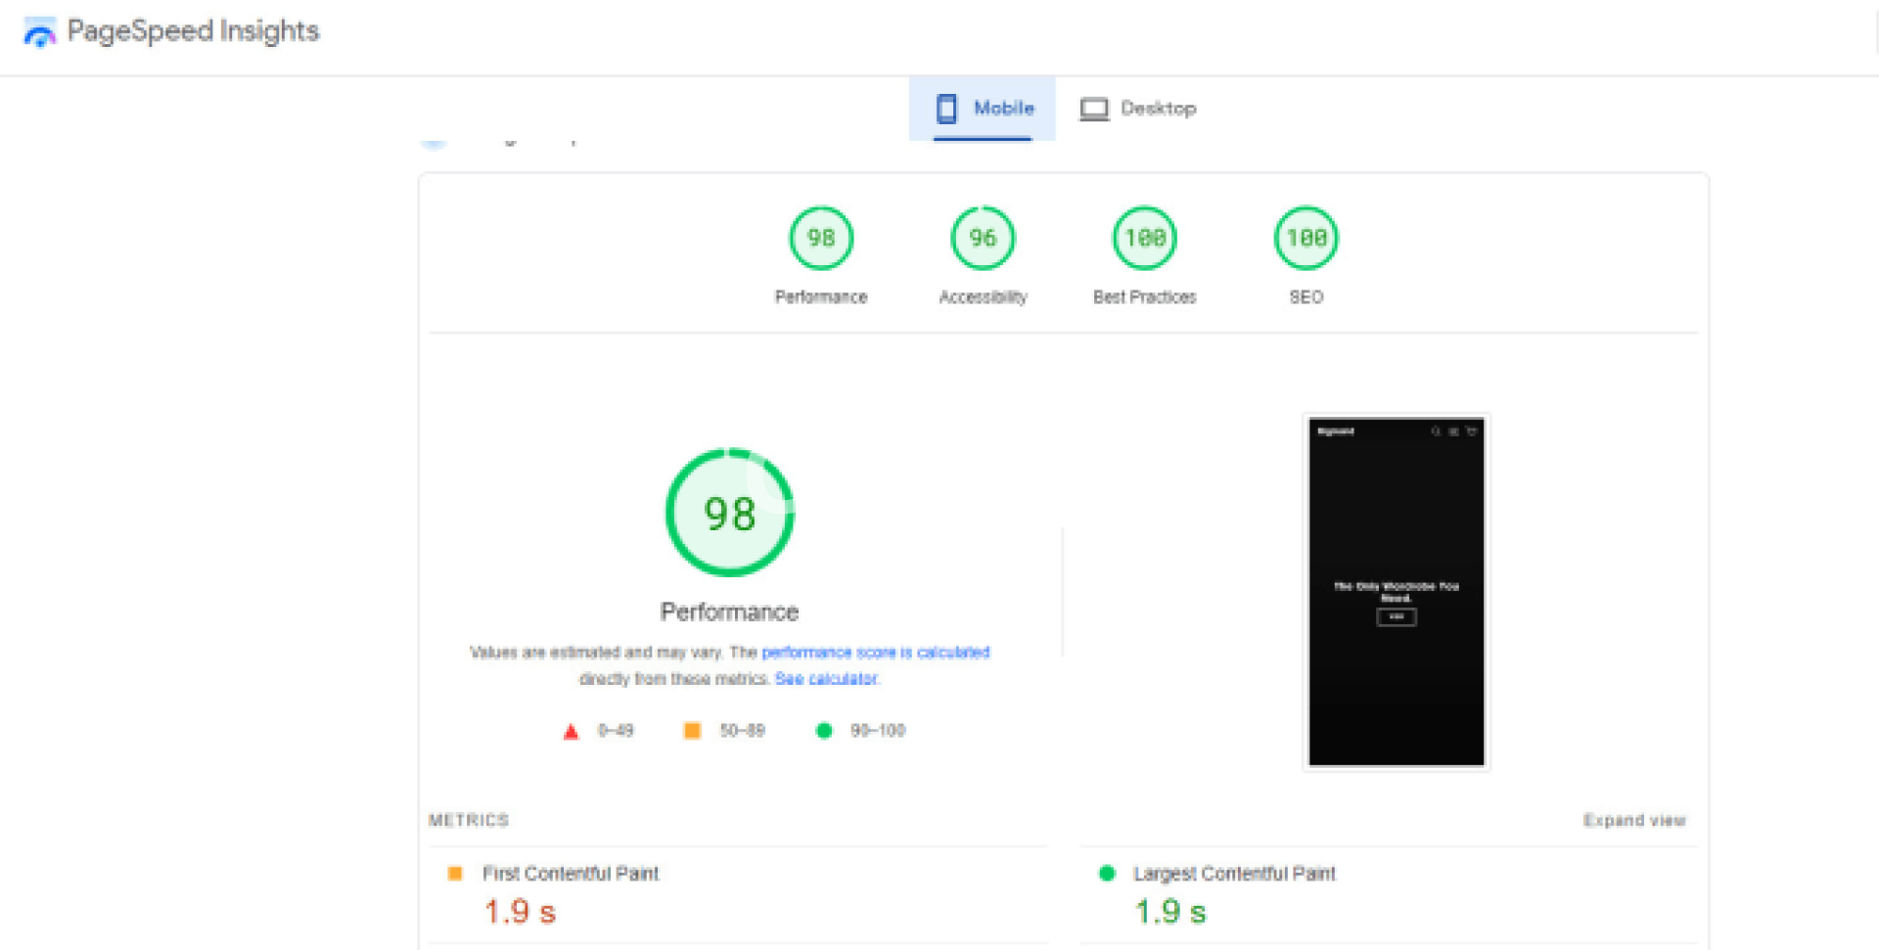Screen dimensions: 1879x950
Task: Switch to the Mobile tab
Action: (983, 108)
